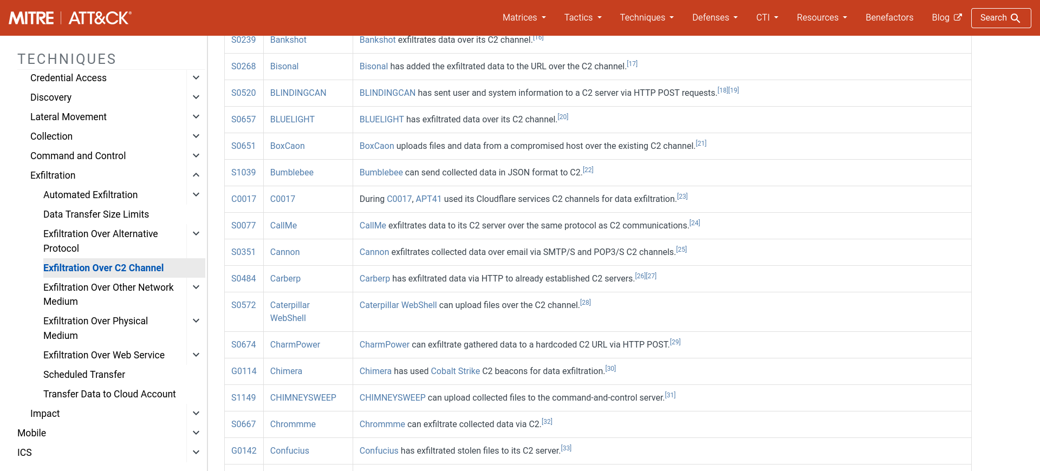The image size is (1040, 471).
Task: Open the CallMe name link
Action: [283, 226]
